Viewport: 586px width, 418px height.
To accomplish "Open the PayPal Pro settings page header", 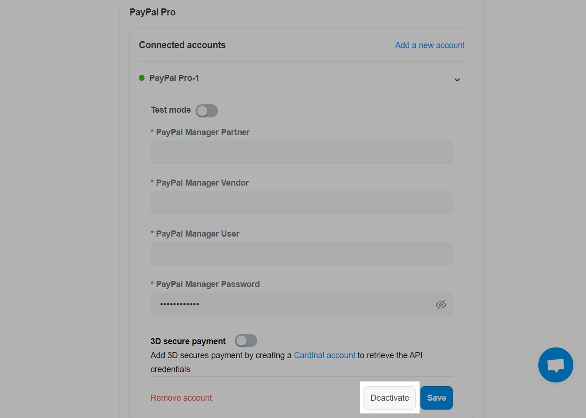I will 152,12.
